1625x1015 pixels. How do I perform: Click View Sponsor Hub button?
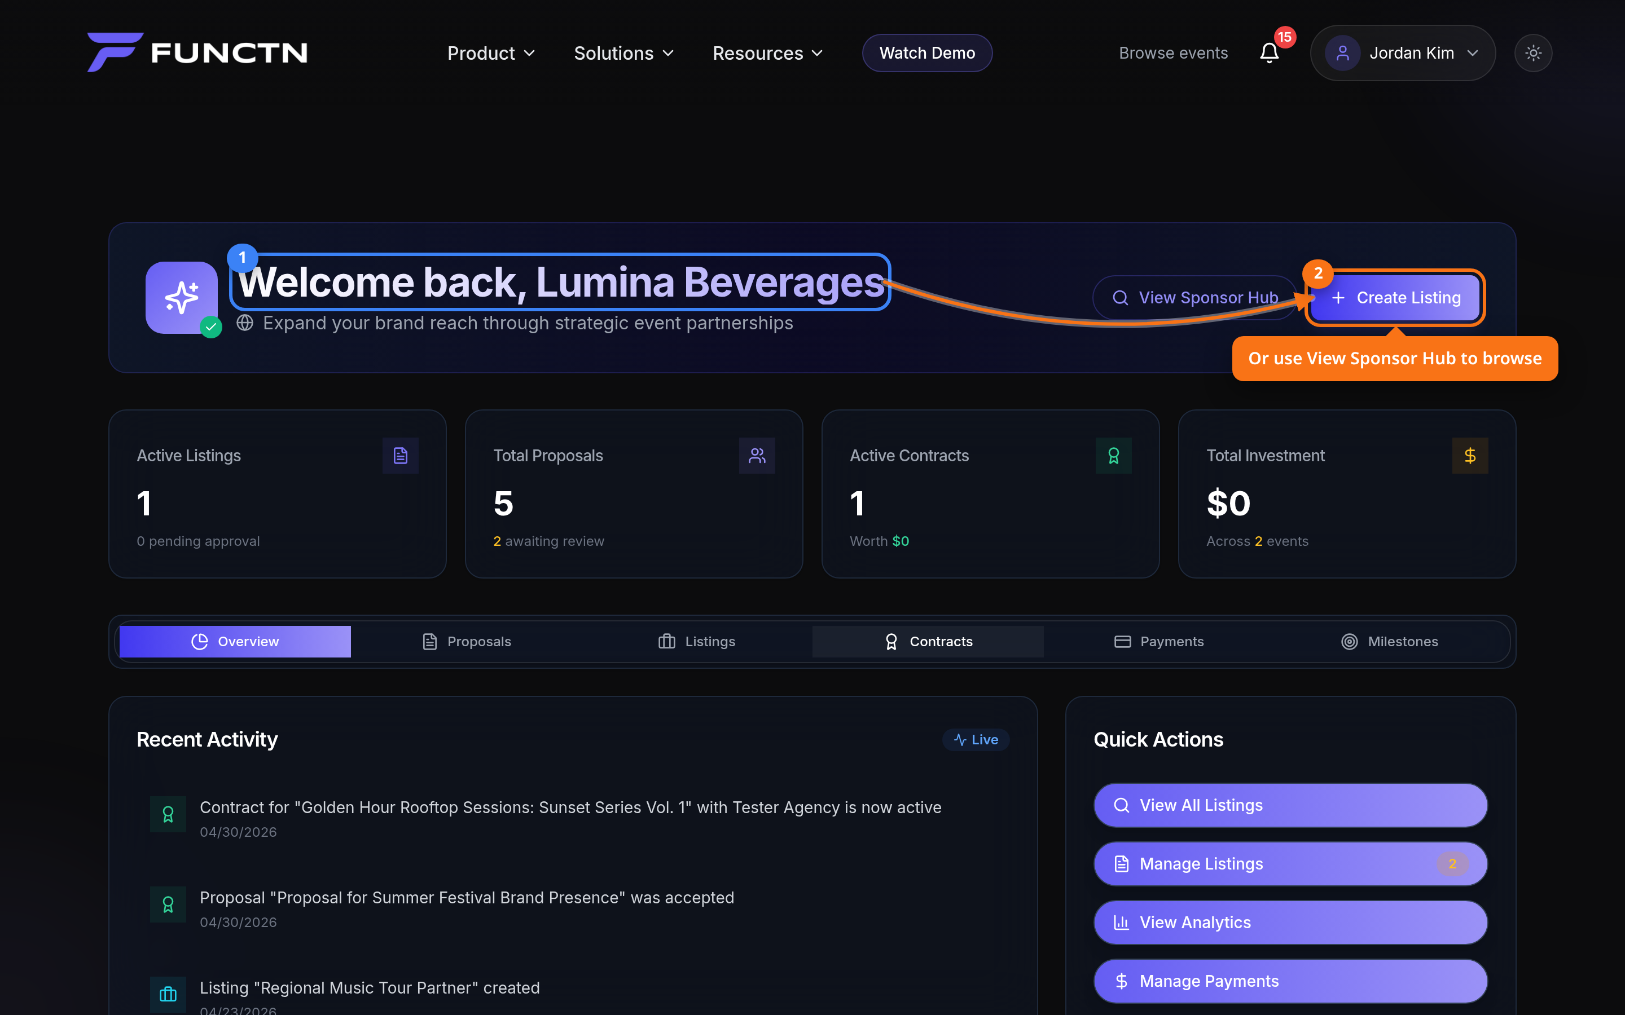1195,297
